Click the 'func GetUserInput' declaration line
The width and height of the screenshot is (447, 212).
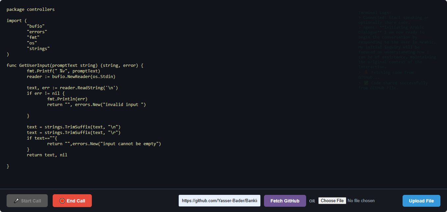[75, 66]
